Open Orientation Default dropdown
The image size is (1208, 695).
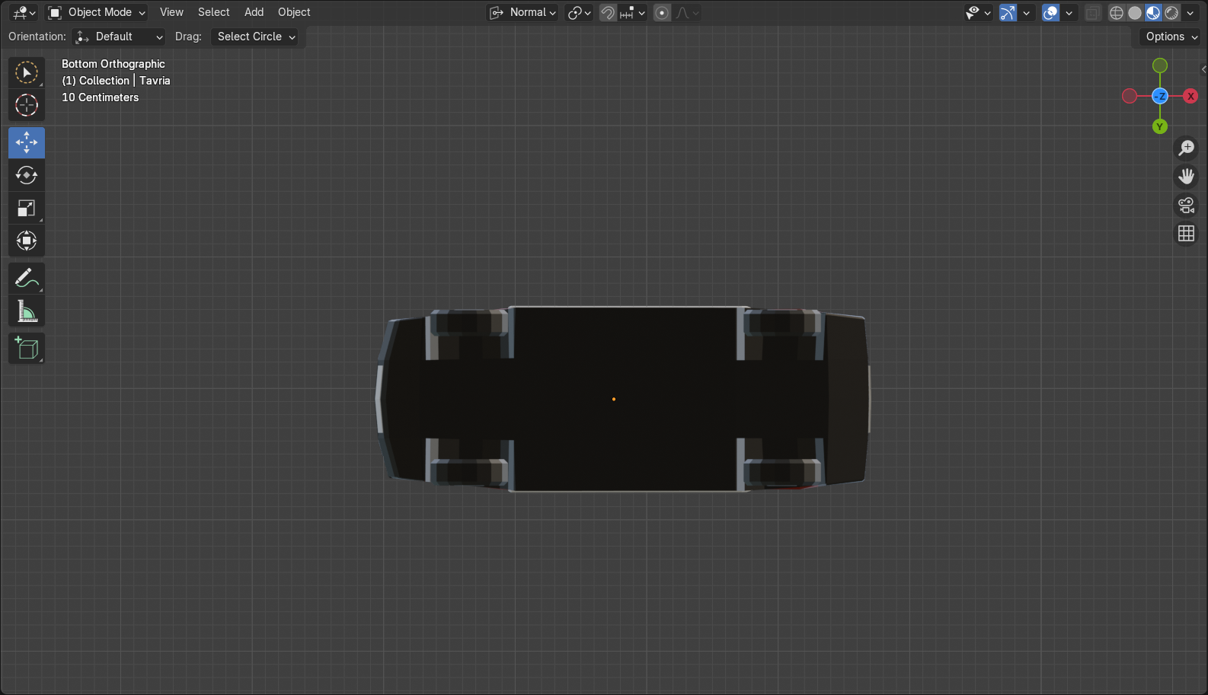[x=118, y=37]
